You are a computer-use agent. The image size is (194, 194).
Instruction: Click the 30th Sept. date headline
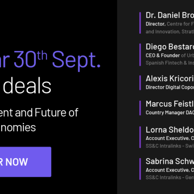click(57, 59)
